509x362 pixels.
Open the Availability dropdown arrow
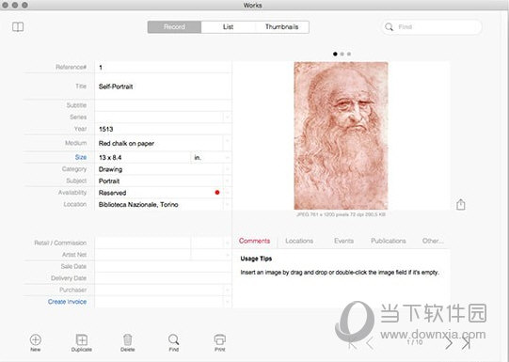[x=228, y=193]
